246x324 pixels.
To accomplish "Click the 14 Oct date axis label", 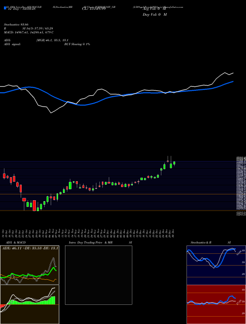I will (x=4, y=234).
